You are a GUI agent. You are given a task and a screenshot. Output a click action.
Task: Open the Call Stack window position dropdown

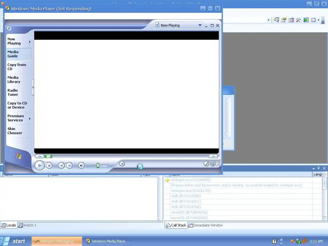pos(313,168)
